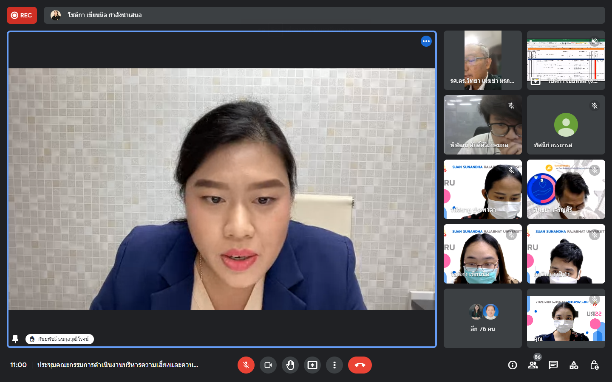Open the chat panel
This screenshot has height=382, width=612.
[x=553, y=365]
